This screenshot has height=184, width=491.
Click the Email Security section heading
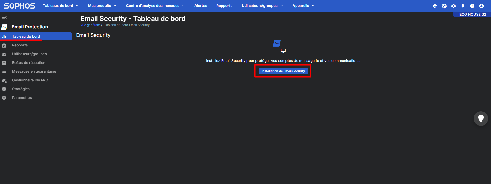(x=93, y=35)
